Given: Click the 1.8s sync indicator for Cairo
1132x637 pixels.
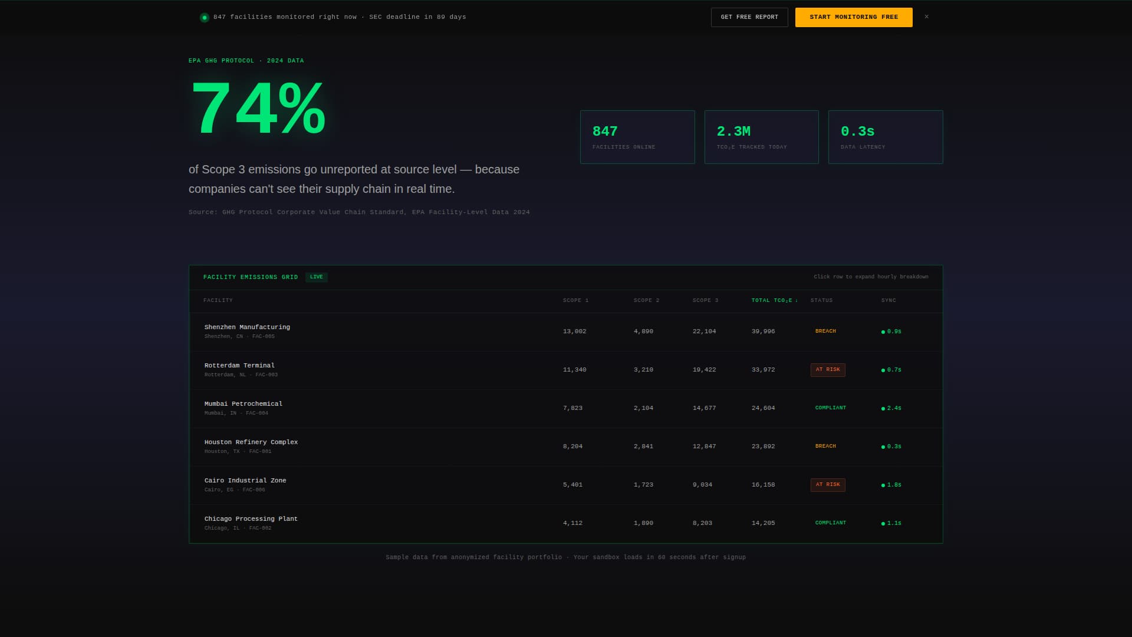Looking at the screenshot, I should pos(891,485).
